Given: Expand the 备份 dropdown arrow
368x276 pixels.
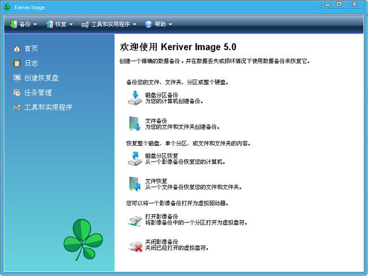Looking at the screenshot, I should [35, 24].
